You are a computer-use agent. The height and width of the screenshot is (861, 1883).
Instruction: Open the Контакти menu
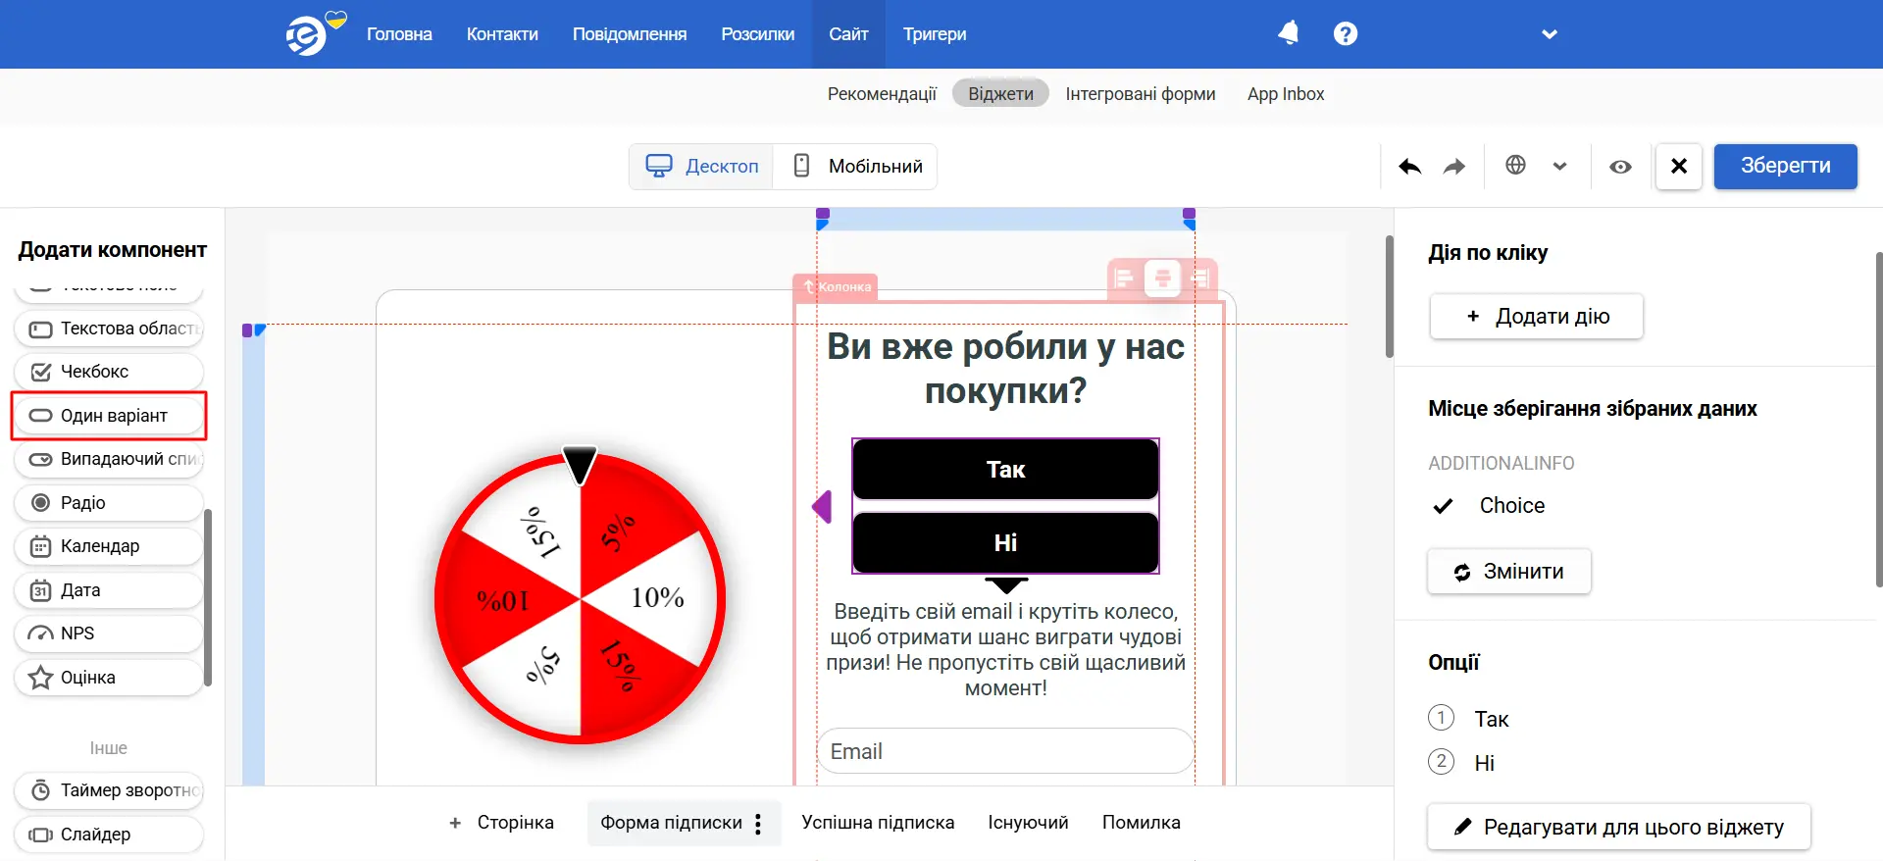click(x=502, y=34)
